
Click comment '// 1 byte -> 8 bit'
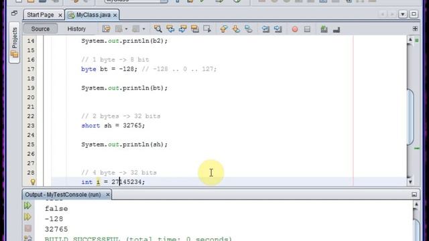click(x=115, y=60)
